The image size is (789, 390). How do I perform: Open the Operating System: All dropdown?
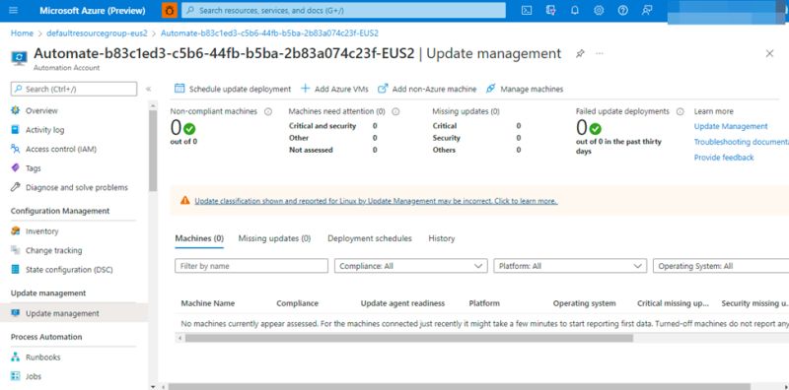pos(721,266)
